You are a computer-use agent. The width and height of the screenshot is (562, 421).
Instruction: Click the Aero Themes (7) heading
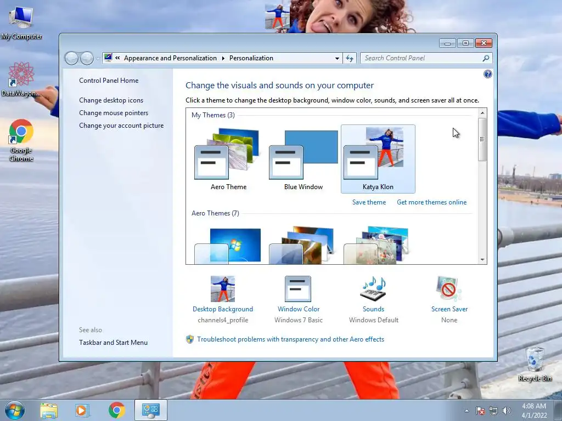(x=215, y=213)
